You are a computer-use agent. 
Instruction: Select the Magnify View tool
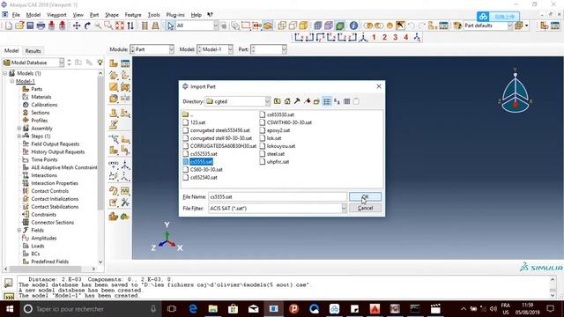[98, 26]
